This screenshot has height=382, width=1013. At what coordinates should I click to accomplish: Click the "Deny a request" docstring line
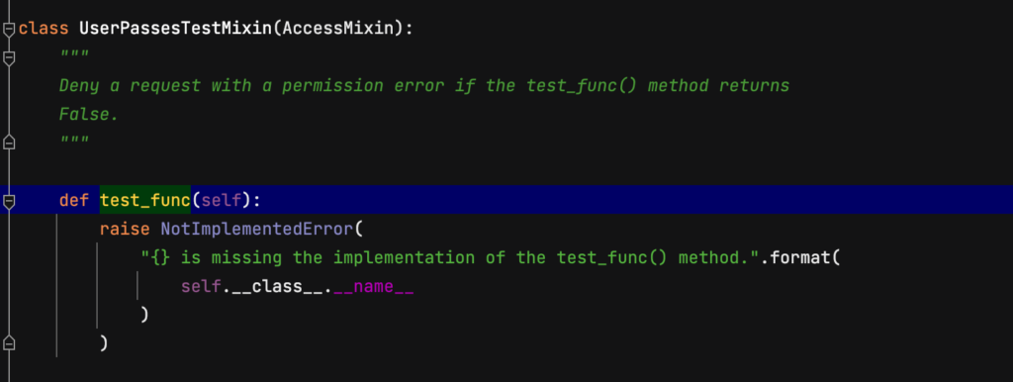coord(424,86)
